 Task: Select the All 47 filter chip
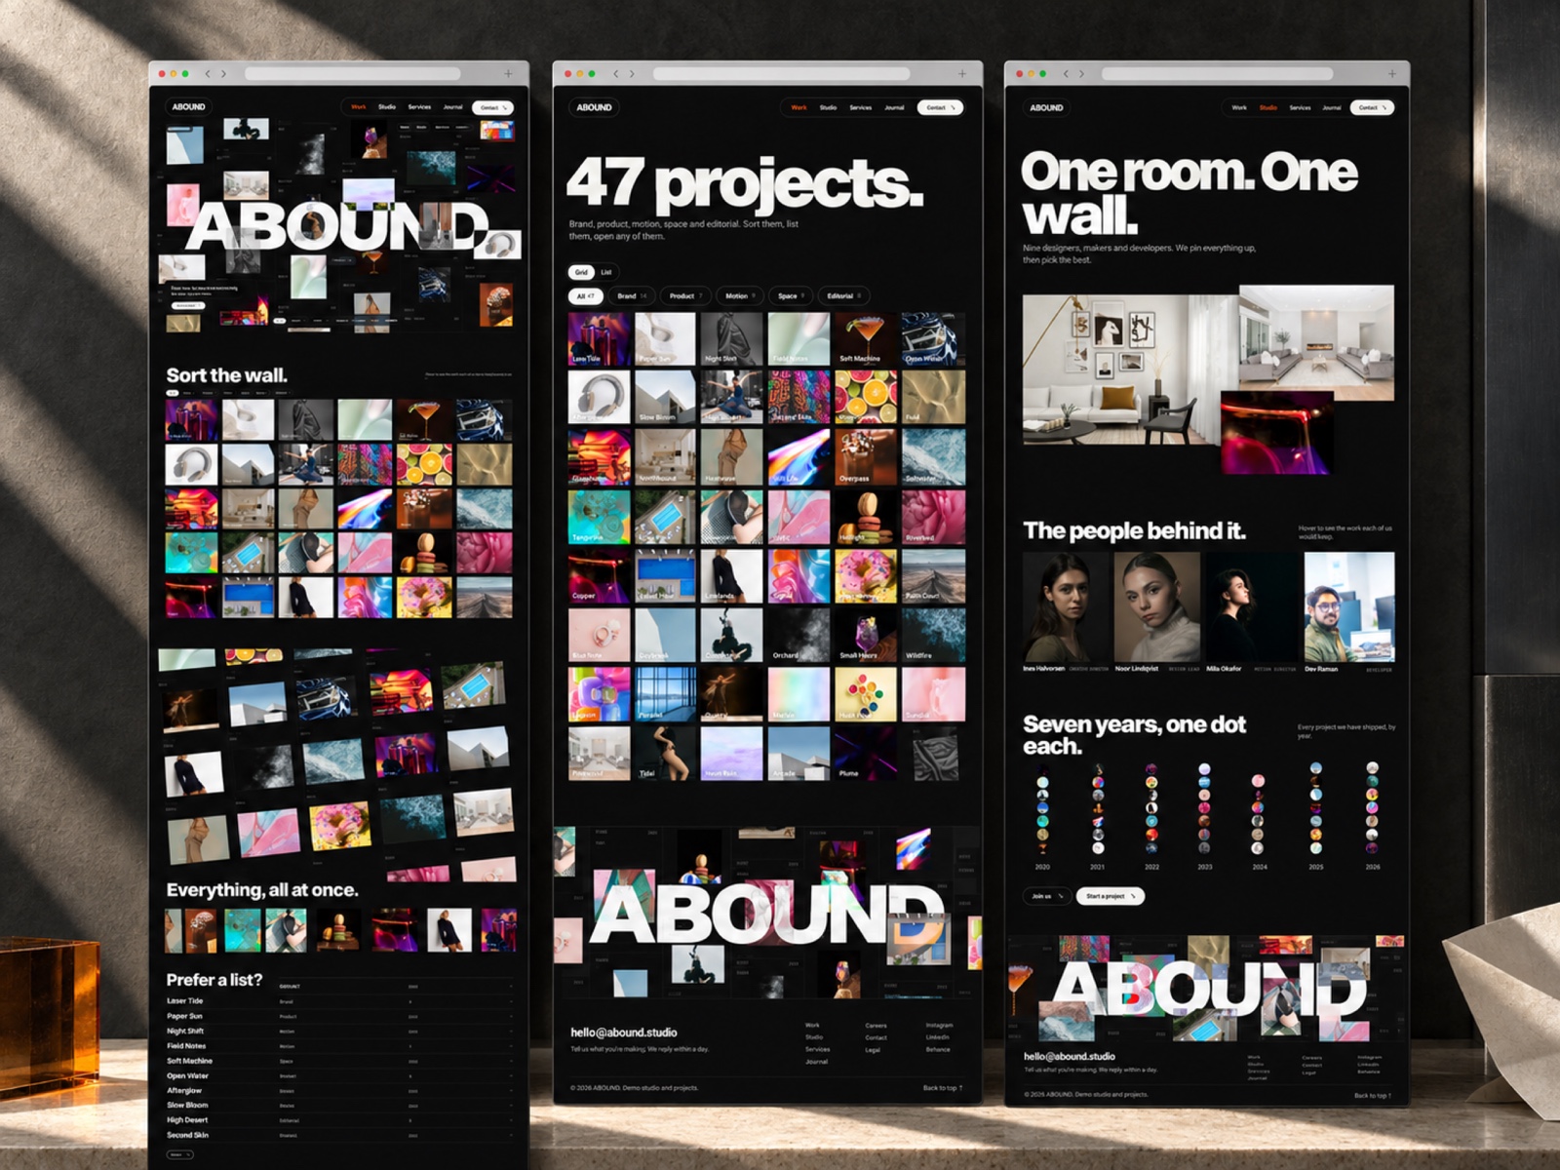(586, 295)
